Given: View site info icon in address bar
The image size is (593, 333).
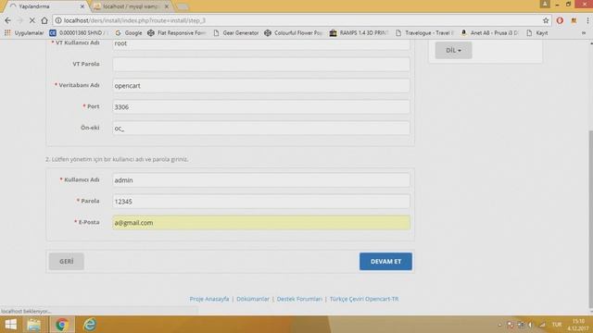Looking at the screenshot, I should [58, 20].
